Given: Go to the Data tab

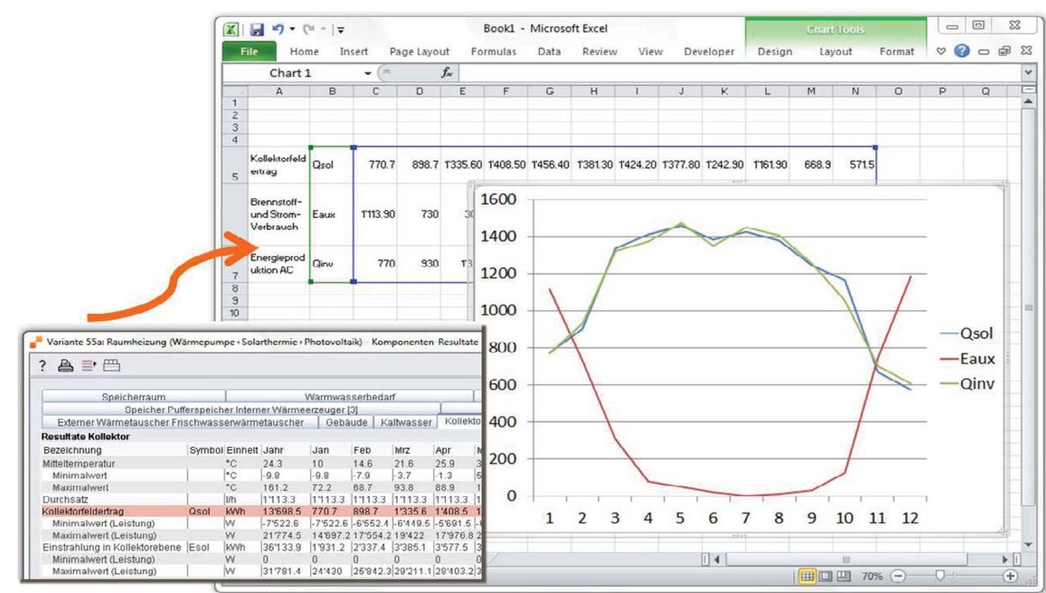Looking at the screenshot, I should tap(549, 52).
